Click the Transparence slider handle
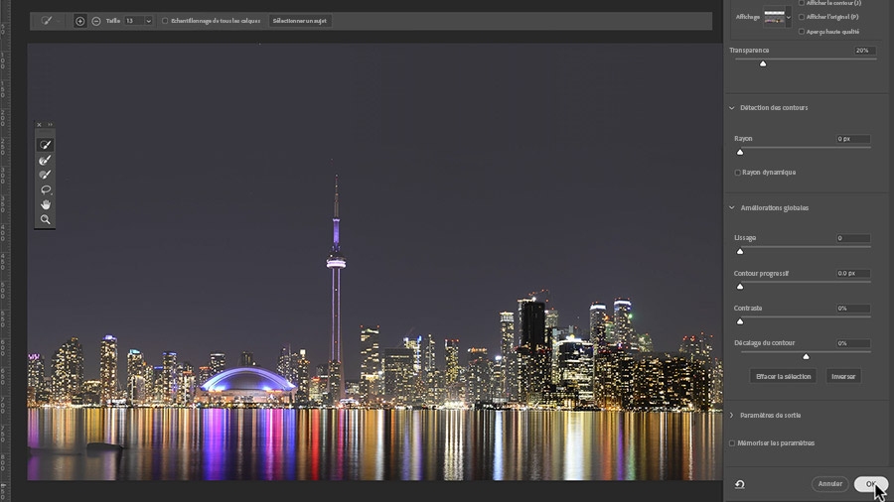894x502 pixels. pyautogui.click(x=763, y=63)
